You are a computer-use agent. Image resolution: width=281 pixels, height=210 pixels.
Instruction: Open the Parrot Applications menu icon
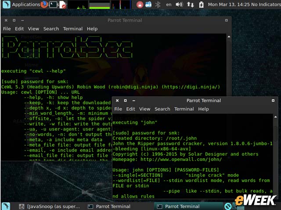[6, 4]
